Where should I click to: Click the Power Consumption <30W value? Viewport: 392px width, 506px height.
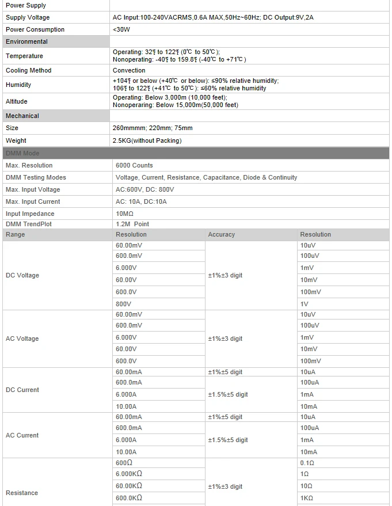pos(121,30)
